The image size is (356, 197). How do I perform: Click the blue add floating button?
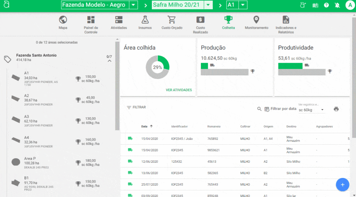coord(342,185)
